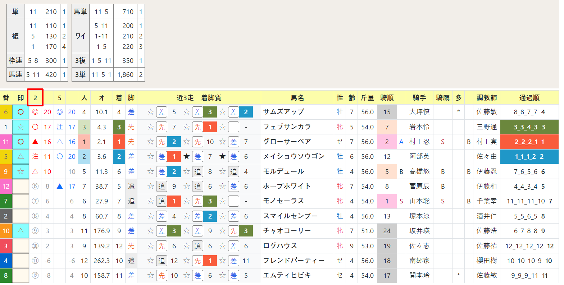564x285 pixels.
Task: Click the circled ⑨ in チャオコーリー row
Action: click(x=35, y=231)
